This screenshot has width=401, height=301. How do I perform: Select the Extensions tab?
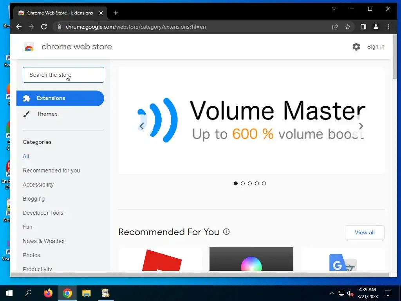(x=60, y=98)
